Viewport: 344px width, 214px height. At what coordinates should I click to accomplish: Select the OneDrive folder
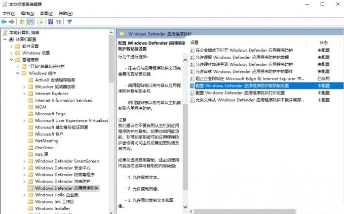coord(44,148)
